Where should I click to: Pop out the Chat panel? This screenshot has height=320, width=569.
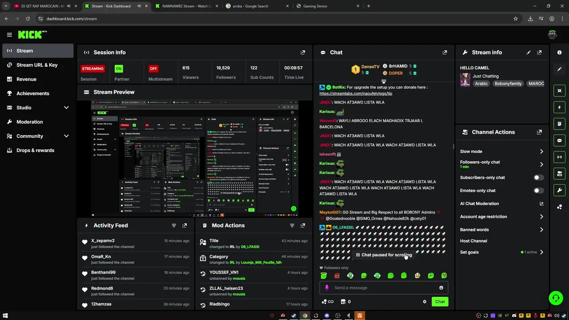click(445, 52)
